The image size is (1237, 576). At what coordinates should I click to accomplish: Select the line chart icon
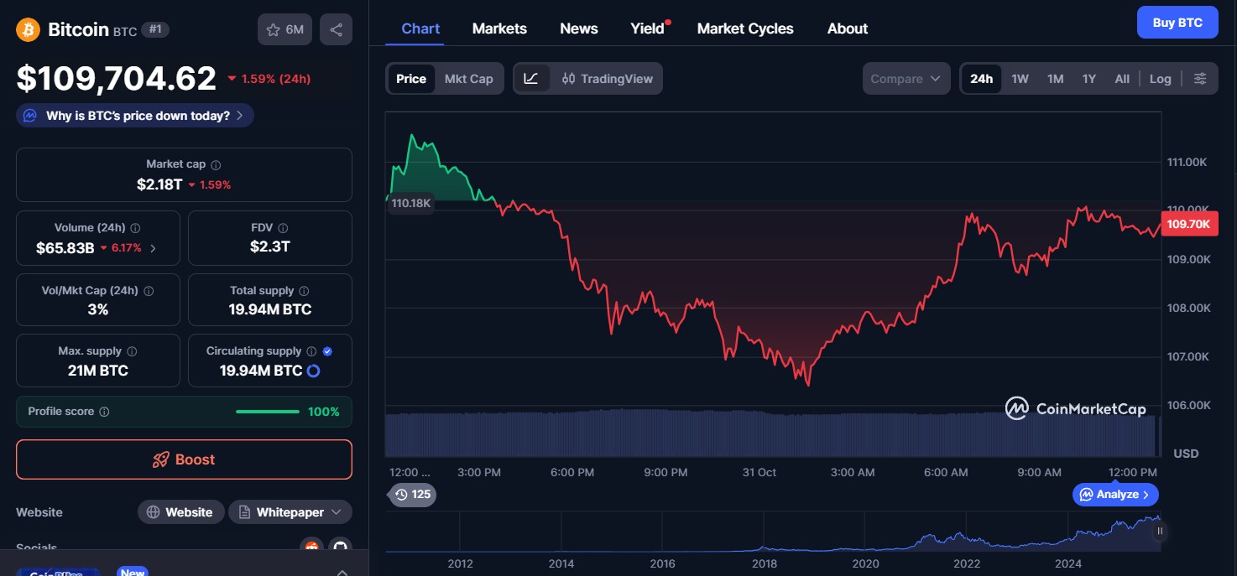coord(531,79)
